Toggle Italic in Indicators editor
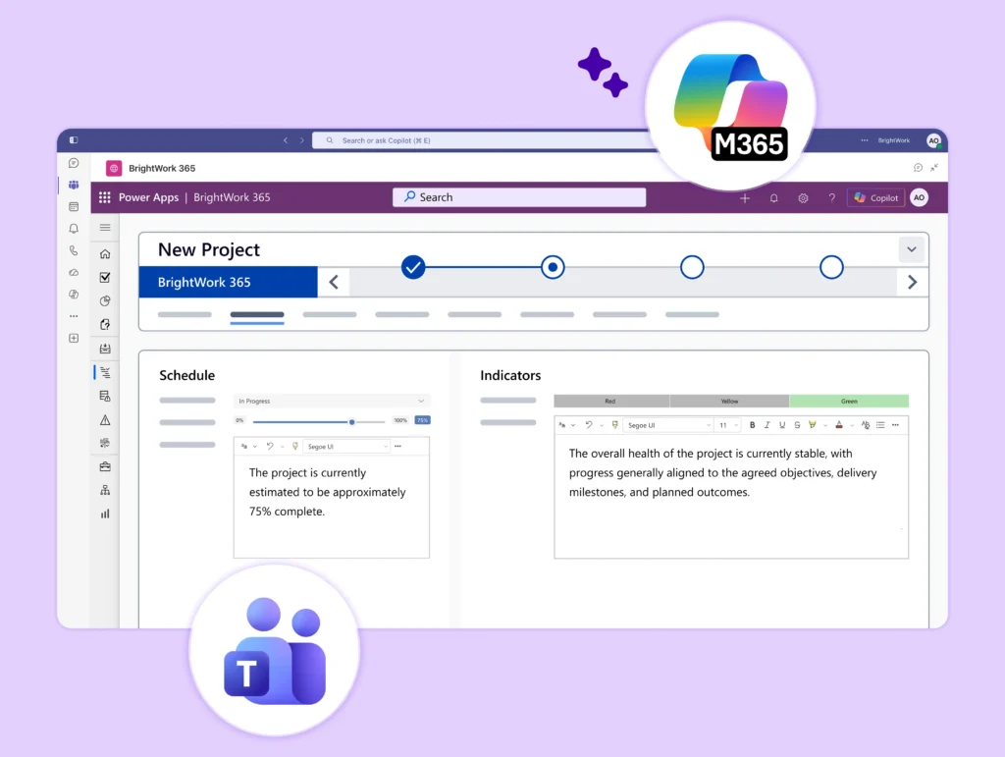Viewport: 1005px width, 757px height. (767, 425)
